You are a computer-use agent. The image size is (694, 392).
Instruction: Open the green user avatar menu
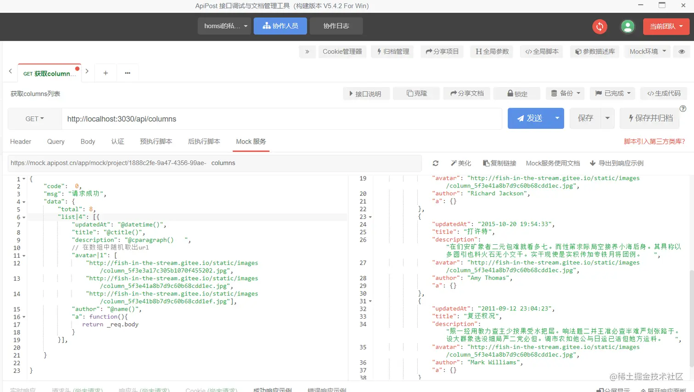tap(627, 27)
